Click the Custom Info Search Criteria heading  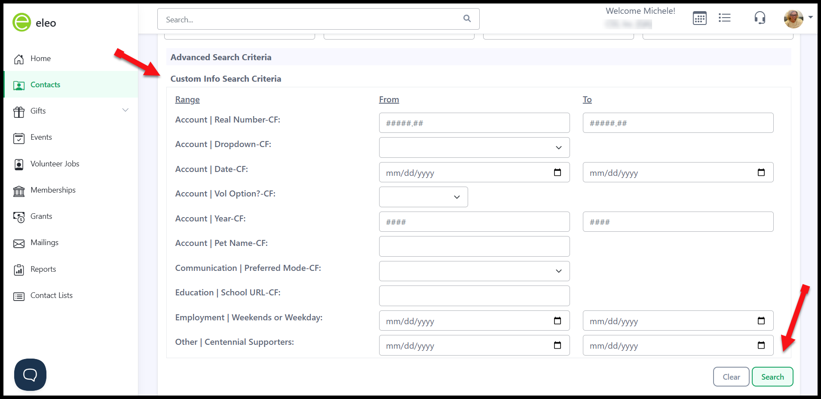pyautogui.click(x=226, y=79)
